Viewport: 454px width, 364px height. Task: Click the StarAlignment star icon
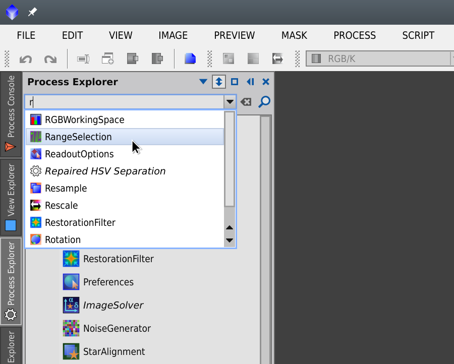(x=71, y=351)
